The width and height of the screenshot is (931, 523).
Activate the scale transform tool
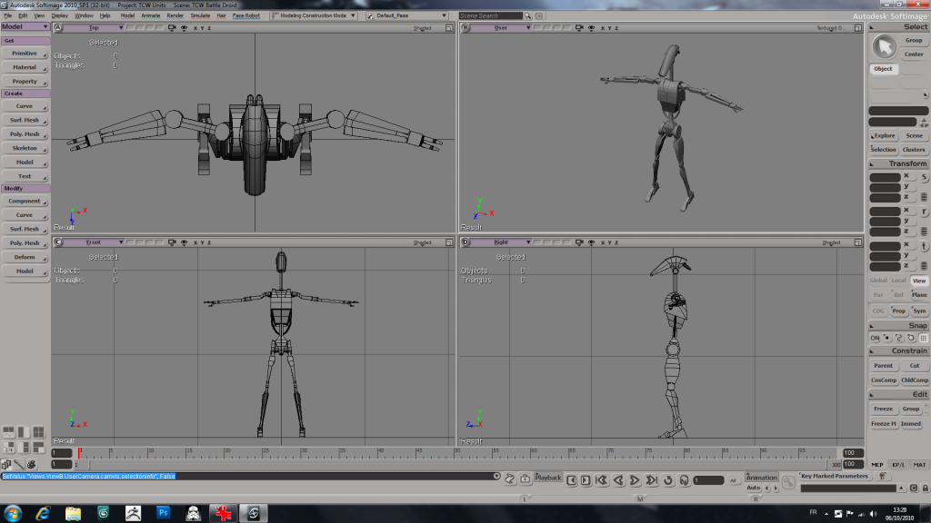tap(924, 177)
